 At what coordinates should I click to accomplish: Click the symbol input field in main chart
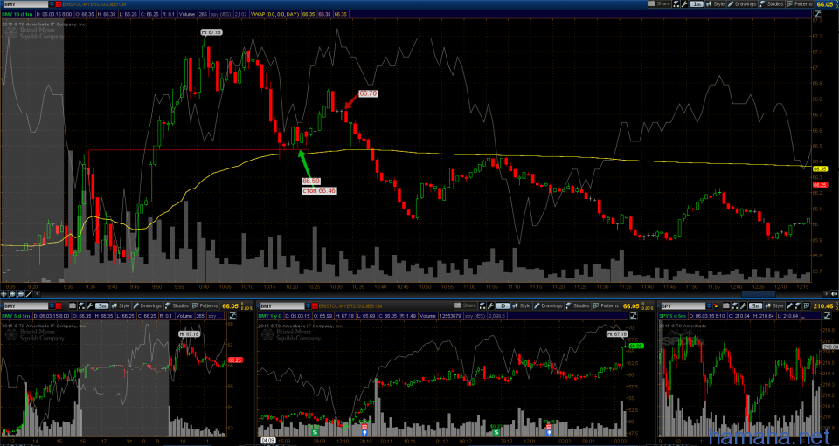pyautogui.click(x=24, y=3)
